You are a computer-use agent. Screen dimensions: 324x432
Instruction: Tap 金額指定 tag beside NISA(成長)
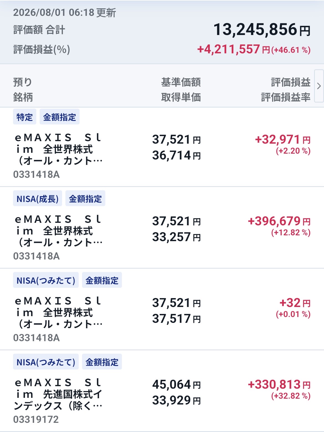85,199
